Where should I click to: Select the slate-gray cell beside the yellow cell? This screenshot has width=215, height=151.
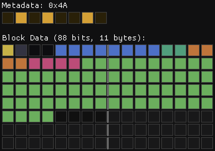pyautogui.click(x=21, y=50)
